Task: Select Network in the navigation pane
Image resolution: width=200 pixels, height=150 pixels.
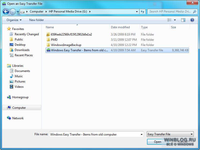Action: (x=18, y=118)
